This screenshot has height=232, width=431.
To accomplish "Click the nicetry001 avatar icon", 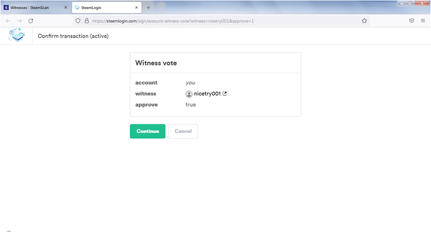I will (x=189, y=94).
